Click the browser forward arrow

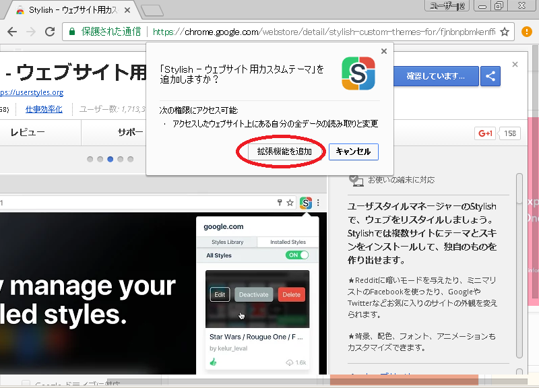click(31, 32)
